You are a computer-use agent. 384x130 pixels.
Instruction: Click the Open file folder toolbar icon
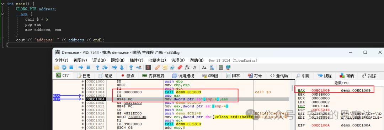tap(57, 67)
